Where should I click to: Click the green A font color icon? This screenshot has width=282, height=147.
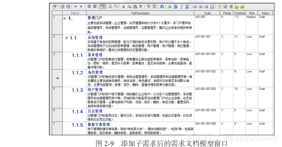[170, 7]
